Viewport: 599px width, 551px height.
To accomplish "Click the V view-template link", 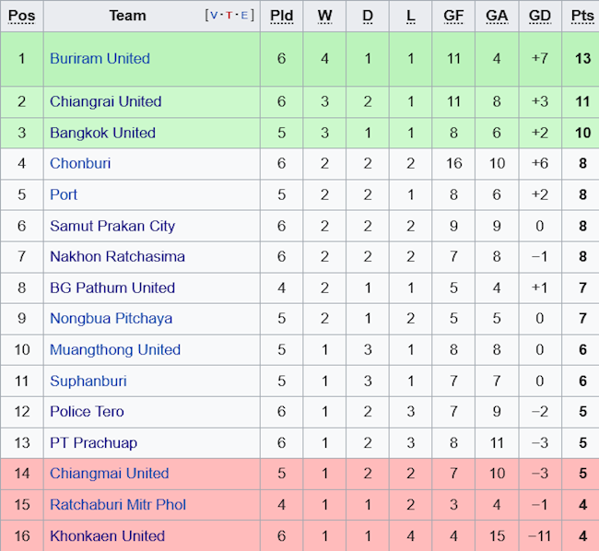I will [x=215, y=15].
